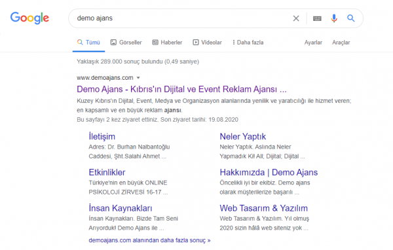The image size is (393, 250).
Task: Click the 'Bu sayfayı 2 kez ziyaret ettiniz' note
Action: [157, 120]
